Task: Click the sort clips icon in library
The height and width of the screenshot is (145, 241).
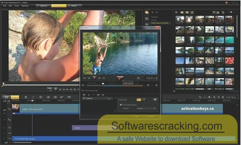Action: point(223,12)
